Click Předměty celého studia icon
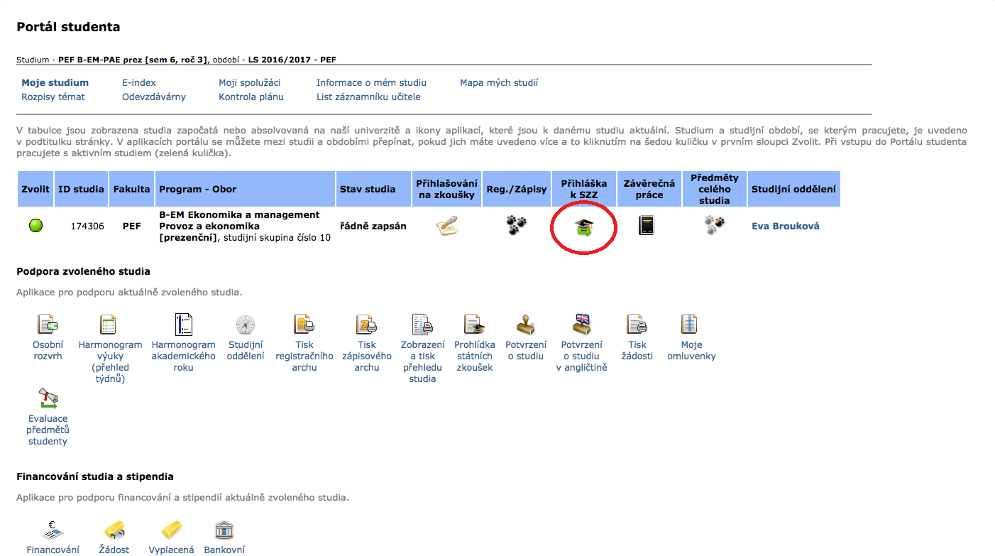This screenshot has width=995, height=556. coord(714,226)
